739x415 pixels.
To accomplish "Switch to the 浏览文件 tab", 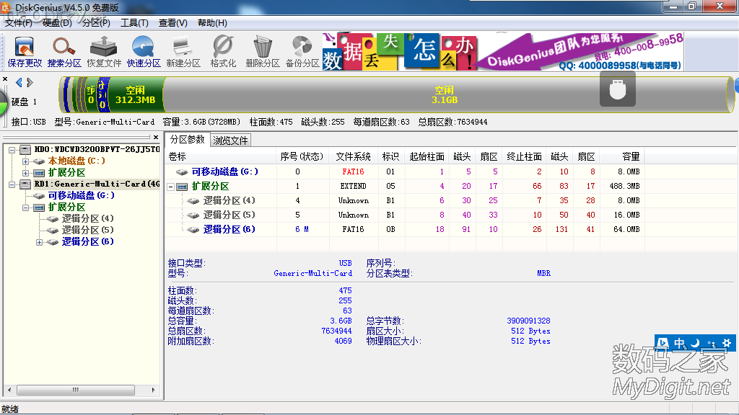I will pos(231,140).
